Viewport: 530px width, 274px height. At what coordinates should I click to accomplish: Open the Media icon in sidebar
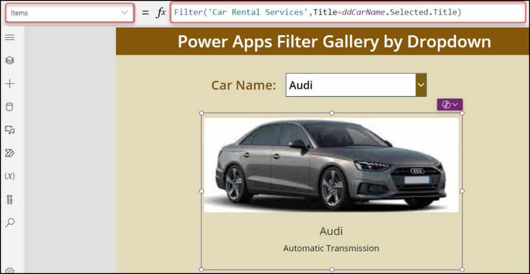[x=10, y=130]
